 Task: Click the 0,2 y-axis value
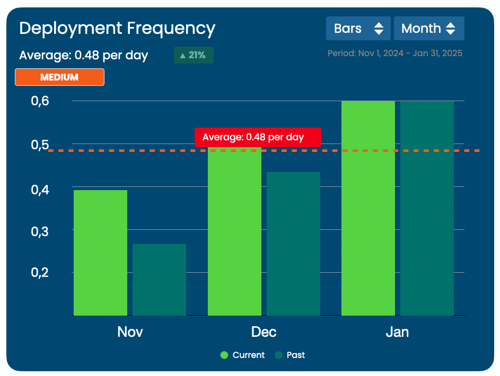click(x=40, y=273)
